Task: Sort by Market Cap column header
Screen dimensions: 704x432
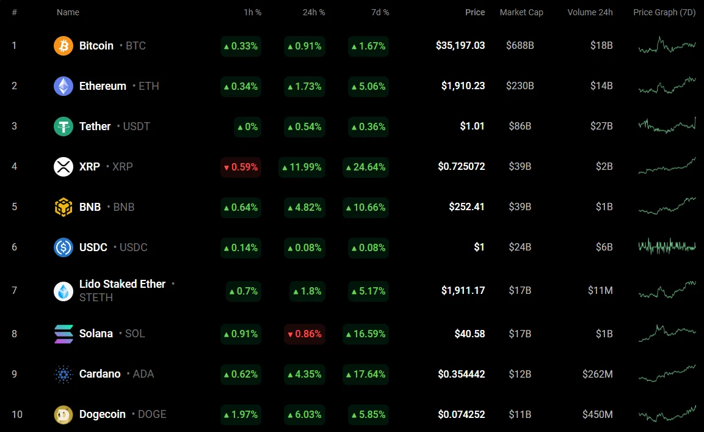Action: tap(521, 12)
